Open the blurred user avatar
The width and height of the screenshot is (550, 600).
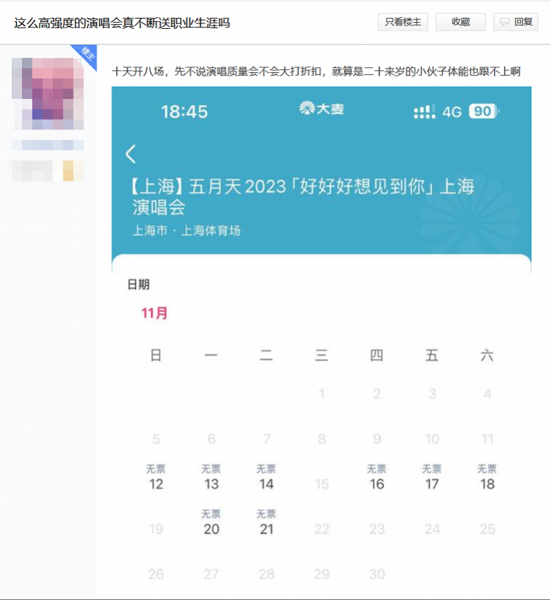coord(47,93)
